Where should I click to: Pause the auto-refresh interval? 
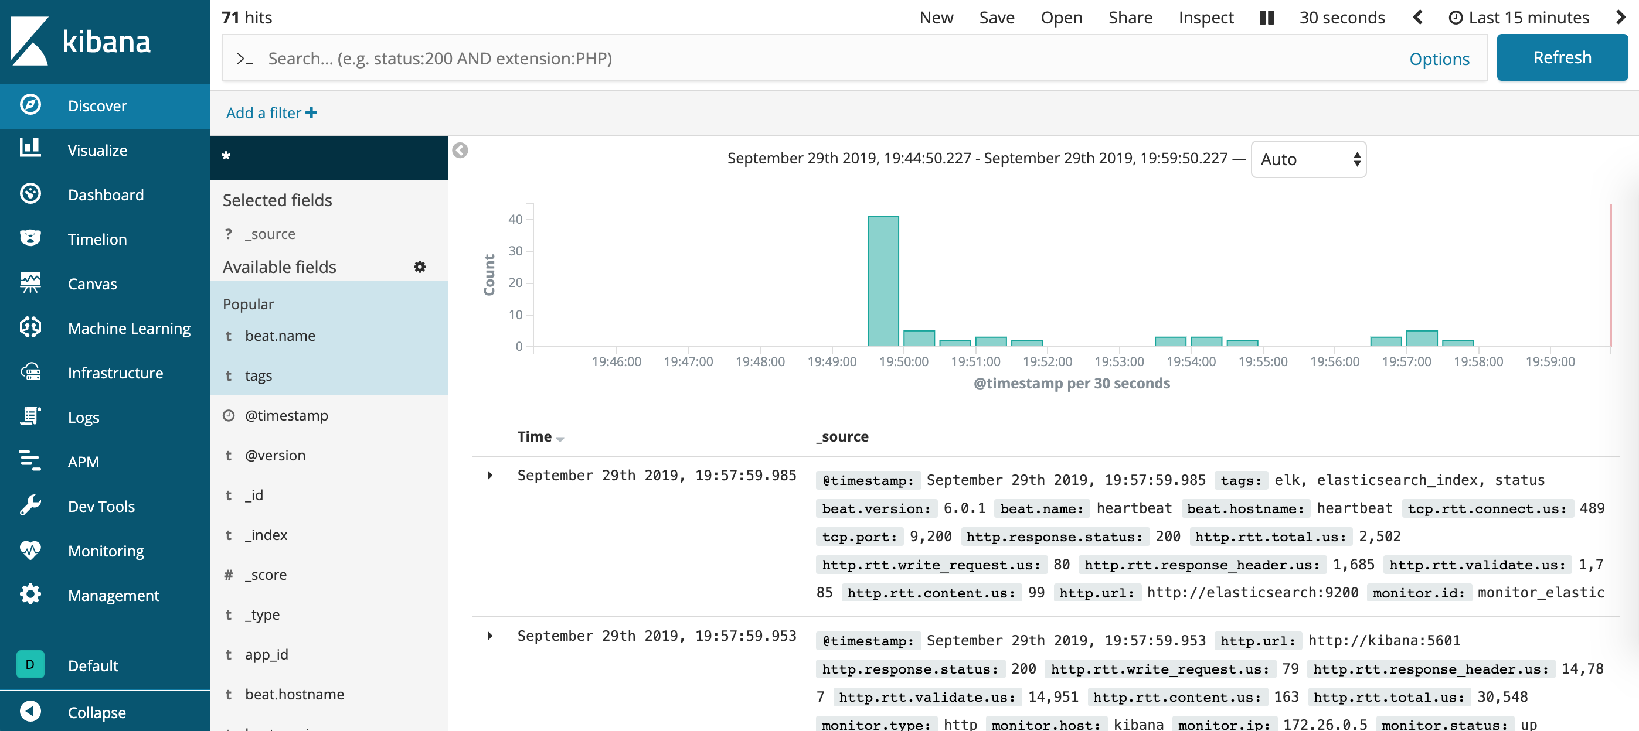pyautogui.click(x=1266, y=18)
